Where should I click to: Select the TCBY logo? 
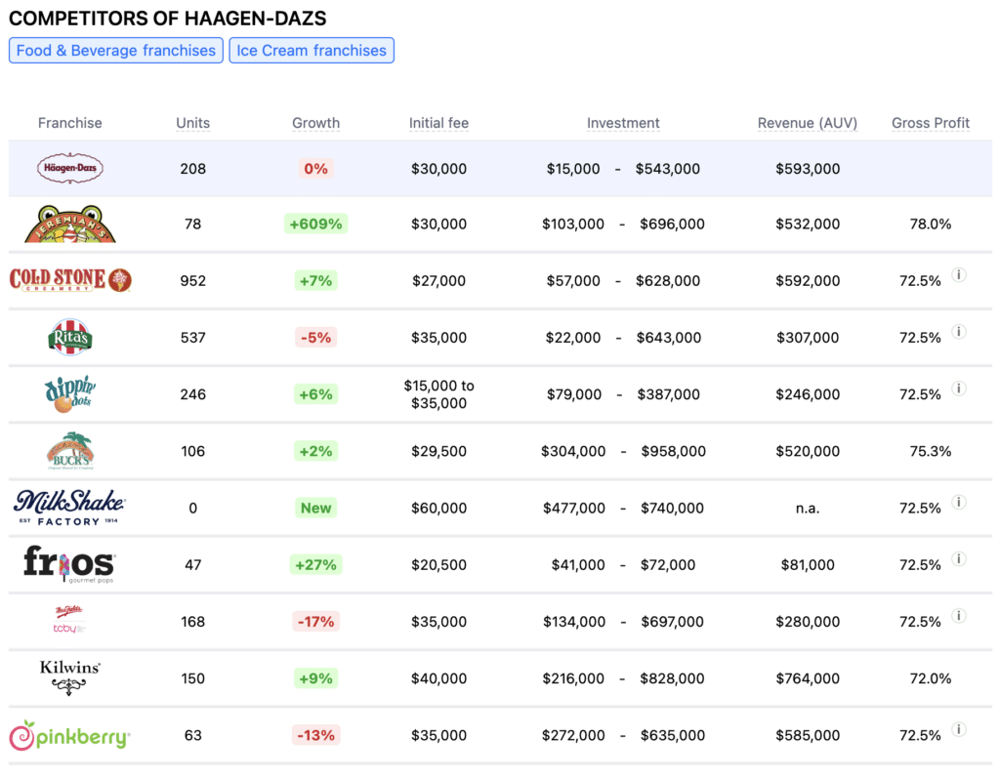coord(69,621)
